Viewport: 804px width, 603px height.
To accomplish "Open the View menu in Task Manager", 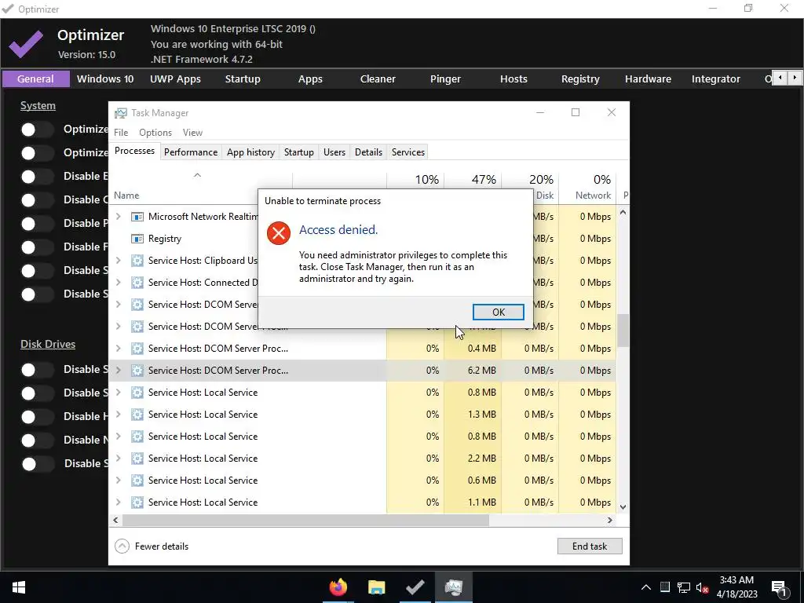I will pyautogui.click(x=192, y=132).
